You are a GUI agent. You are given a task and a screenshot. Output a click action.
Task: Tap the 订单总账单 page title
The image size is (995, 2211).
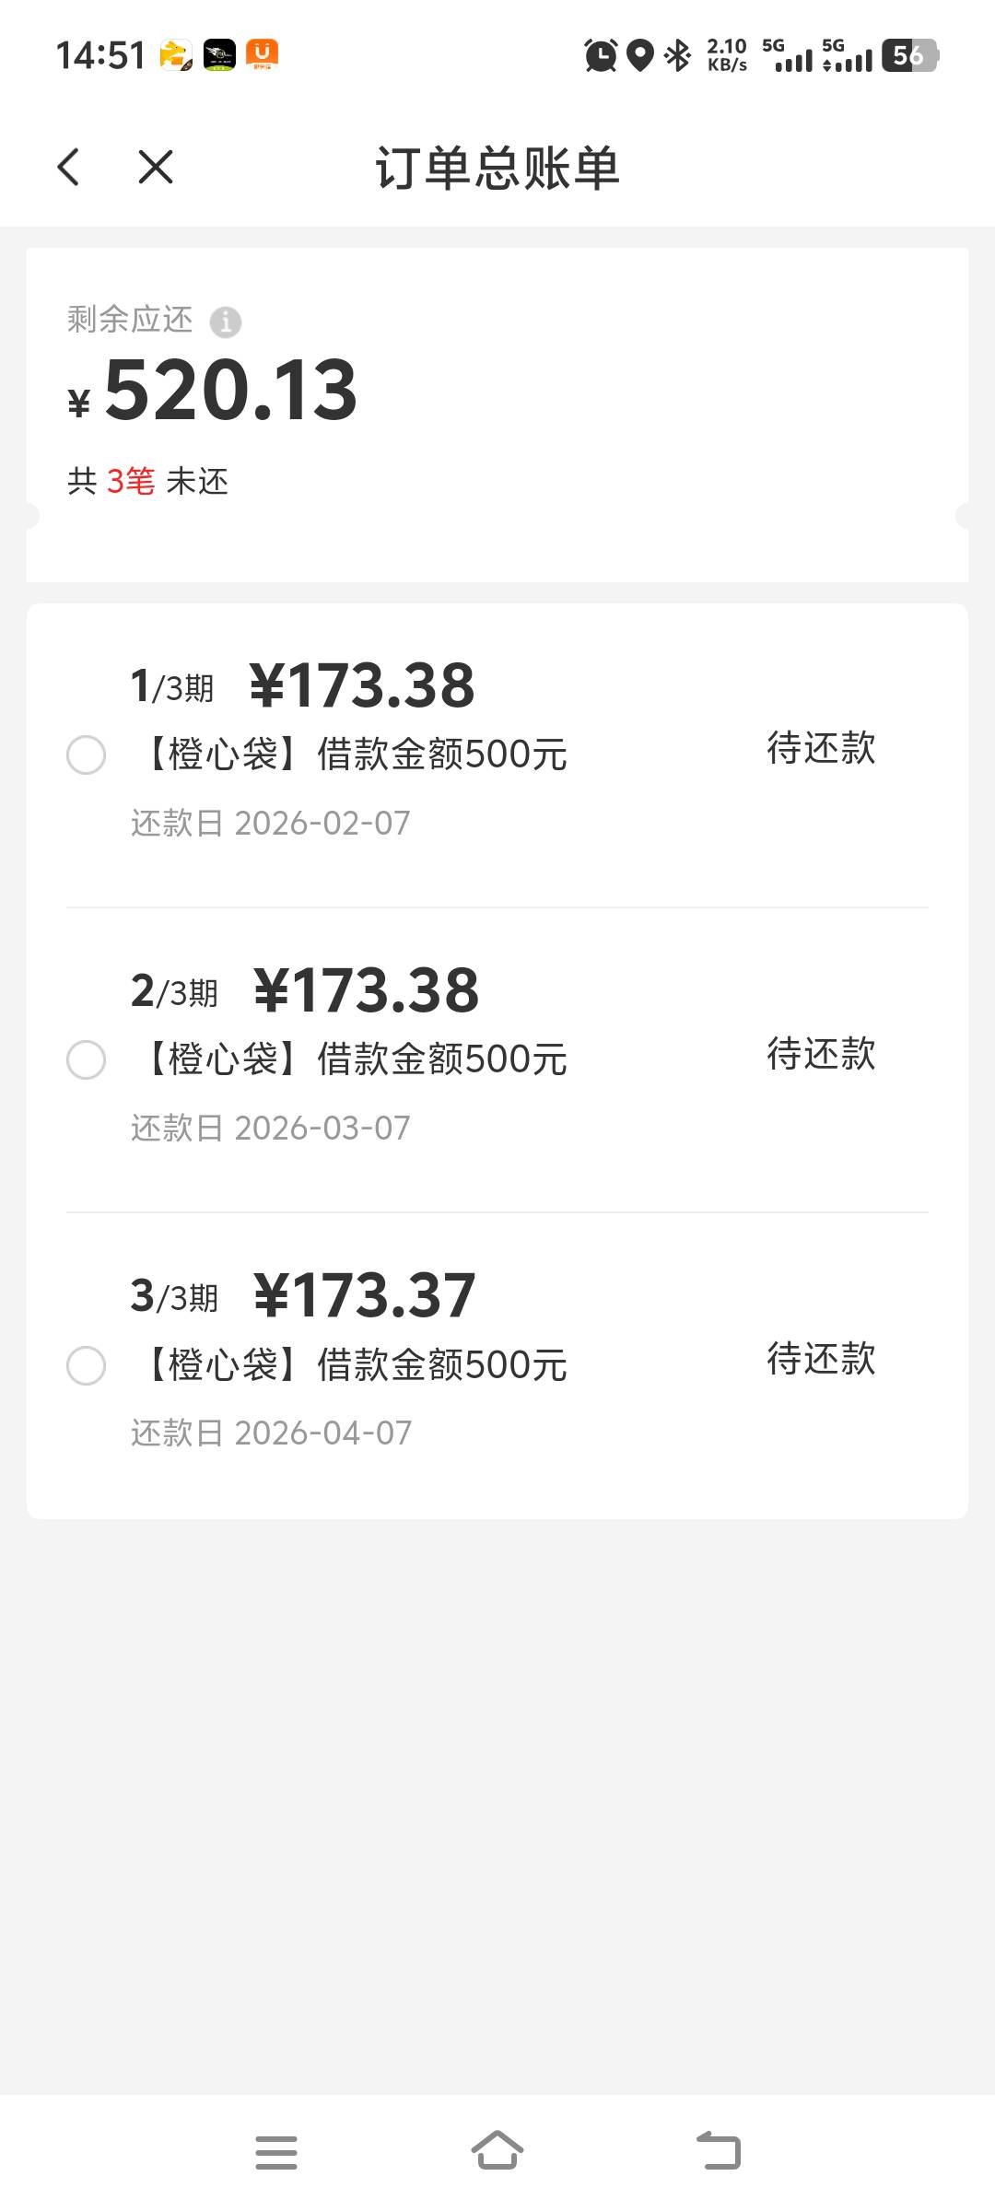497,168
